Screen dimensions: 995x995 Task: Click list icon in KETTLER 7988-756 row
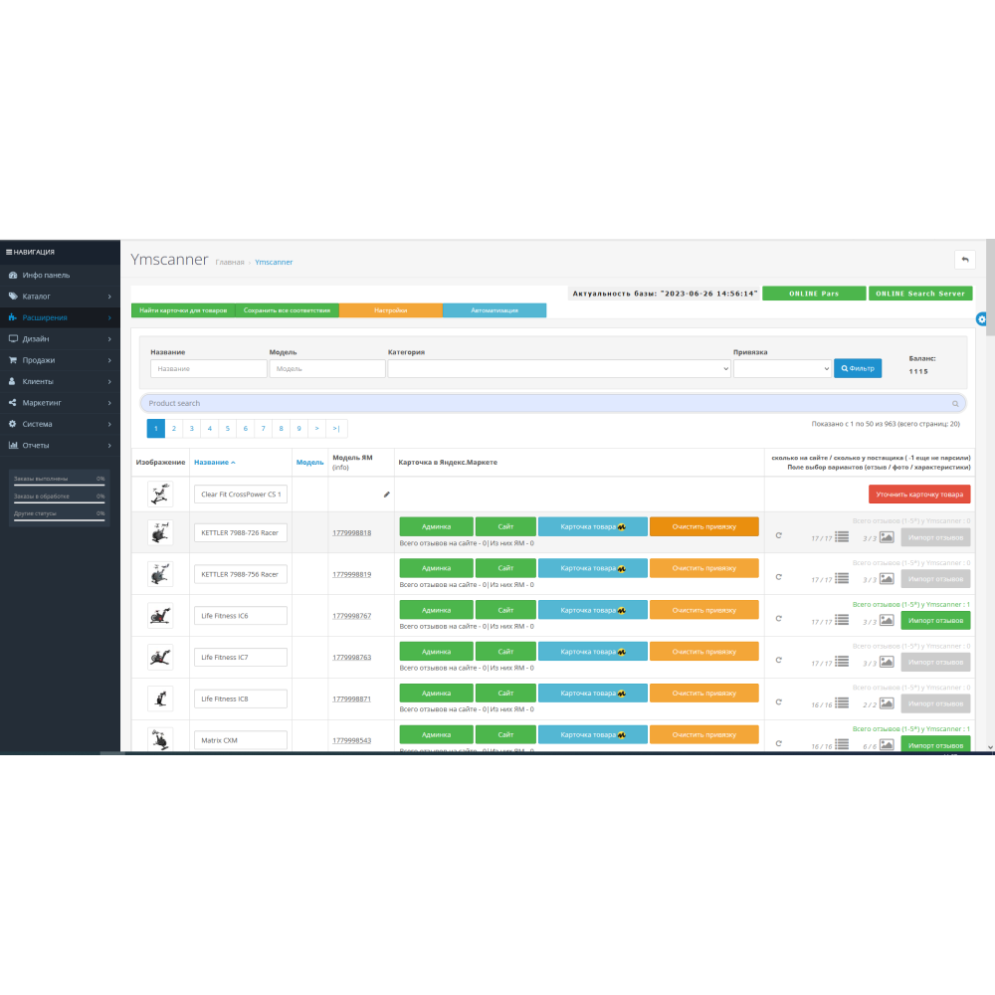tap(842, 578)
